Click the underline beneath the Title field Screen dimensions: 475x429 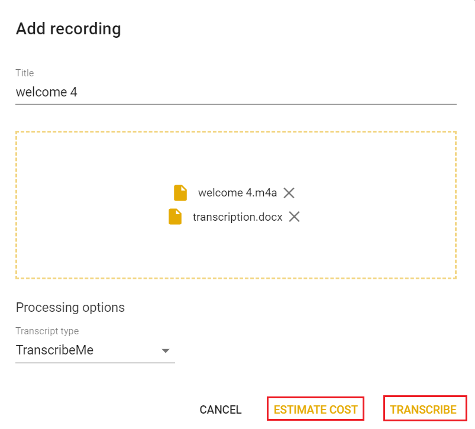(235, 104)
